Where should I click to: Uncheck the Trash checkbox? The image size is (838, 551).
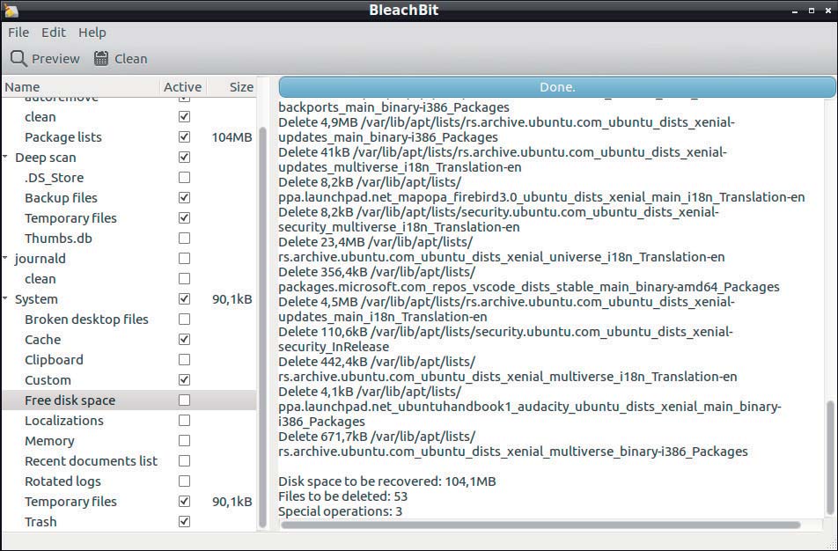[x=184, y=522]
